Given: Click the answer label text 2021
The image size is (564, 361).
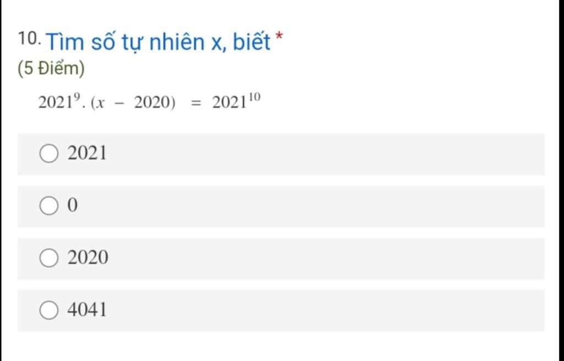Looking at the screenshot, I should (x=87, y=153).
